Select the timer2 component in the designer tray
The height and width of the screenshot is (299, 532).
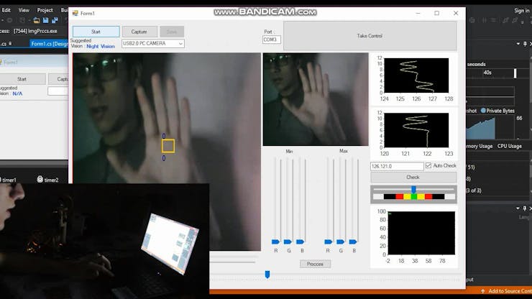47,180
